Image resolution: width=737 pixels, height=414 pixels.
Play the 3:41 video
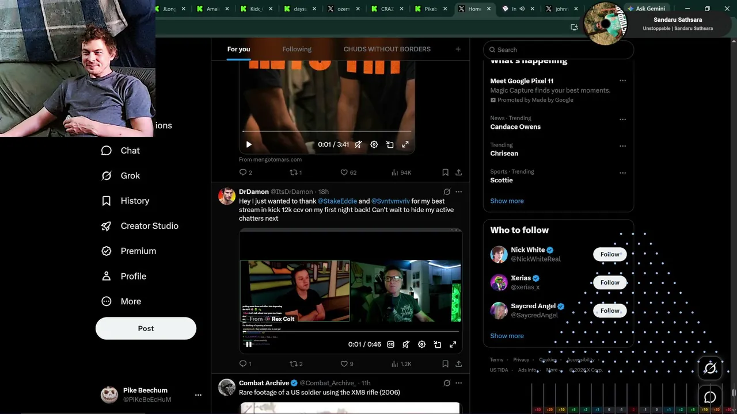point(249,145)
